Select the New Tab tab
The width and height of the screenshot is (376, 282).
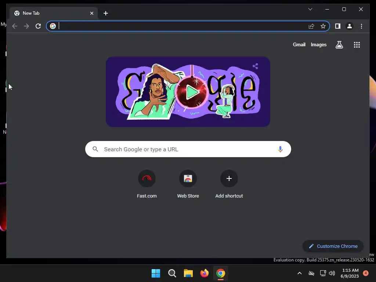point(54,13)
